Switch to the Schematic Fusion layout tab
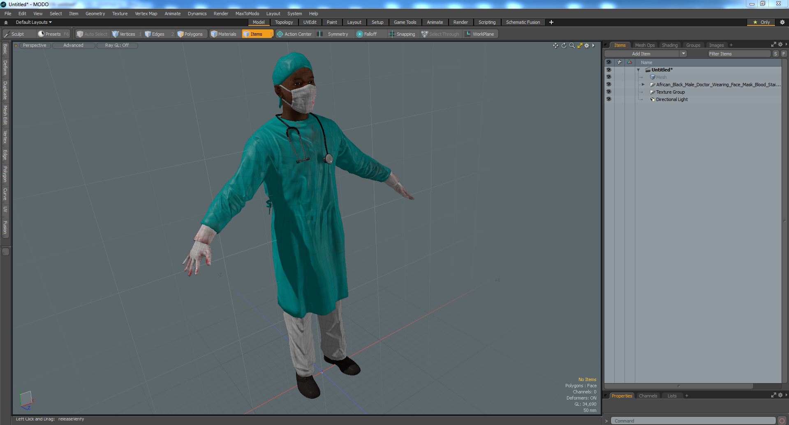The image size is (789, 425). tap(523, 22)
